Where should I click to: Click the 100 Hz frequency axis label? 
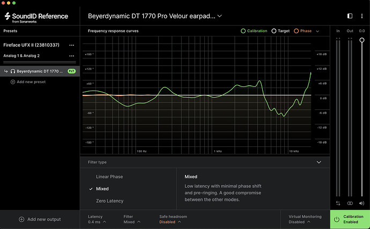pos(142,151)
